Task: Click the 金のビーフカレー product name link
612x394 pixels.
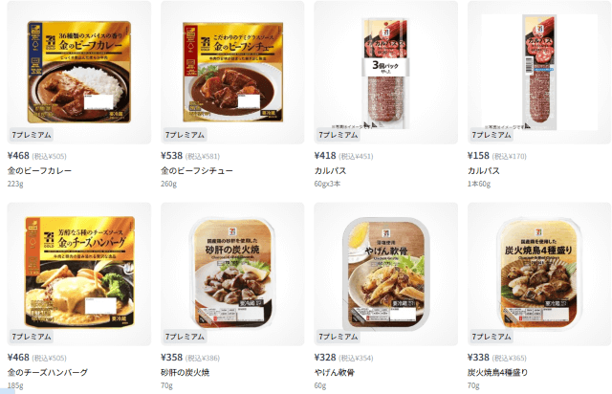Action: point(39,170)
